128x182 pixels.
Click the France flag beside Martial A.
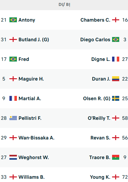point(13,99)
